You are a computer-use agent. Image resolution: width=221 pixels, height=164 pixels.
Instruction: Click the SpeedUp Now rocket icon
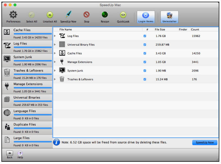coord(68,15)
